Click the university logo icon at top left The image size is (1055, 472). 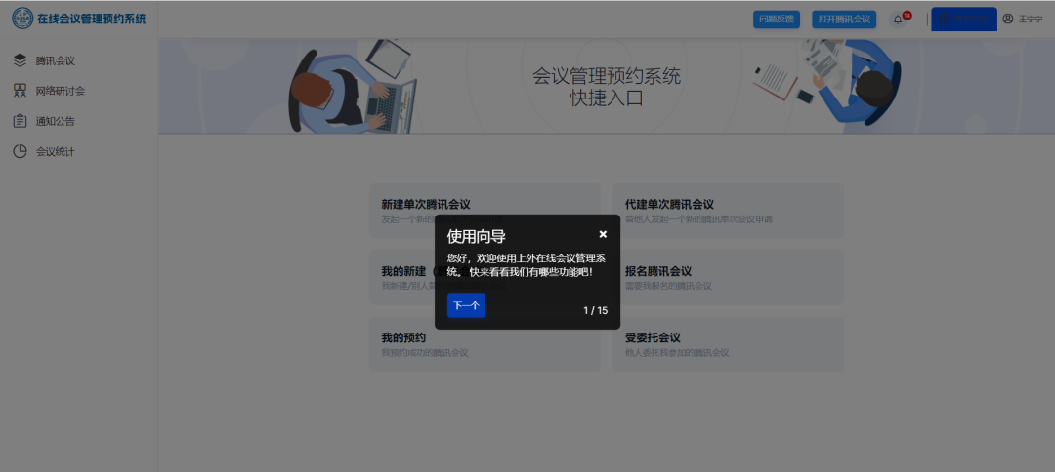pos(22,19)
